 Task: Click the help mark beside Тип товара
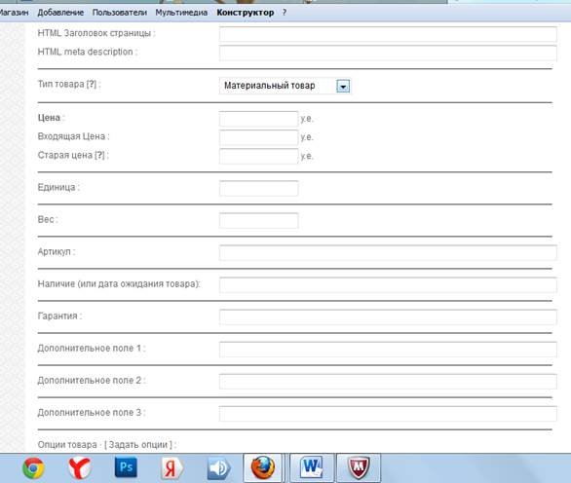(x=92, y=84)
